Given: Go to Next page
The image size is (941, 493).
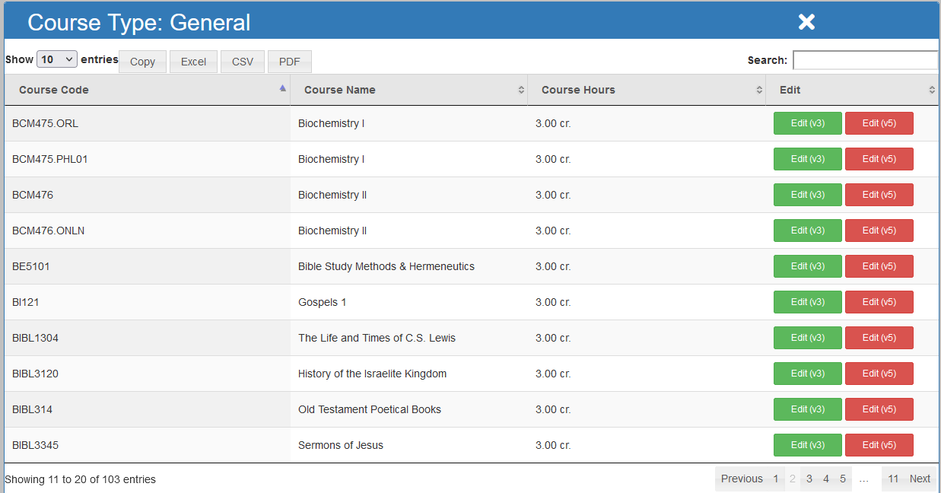Looking at the screenshot, I should 920,479.
